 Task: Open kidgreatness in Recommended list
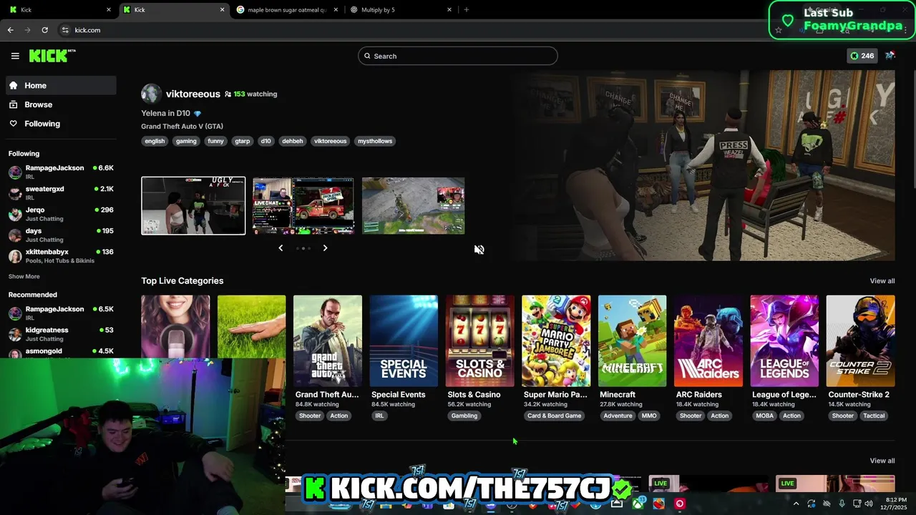pyautogui.click(x=61, y=334)
